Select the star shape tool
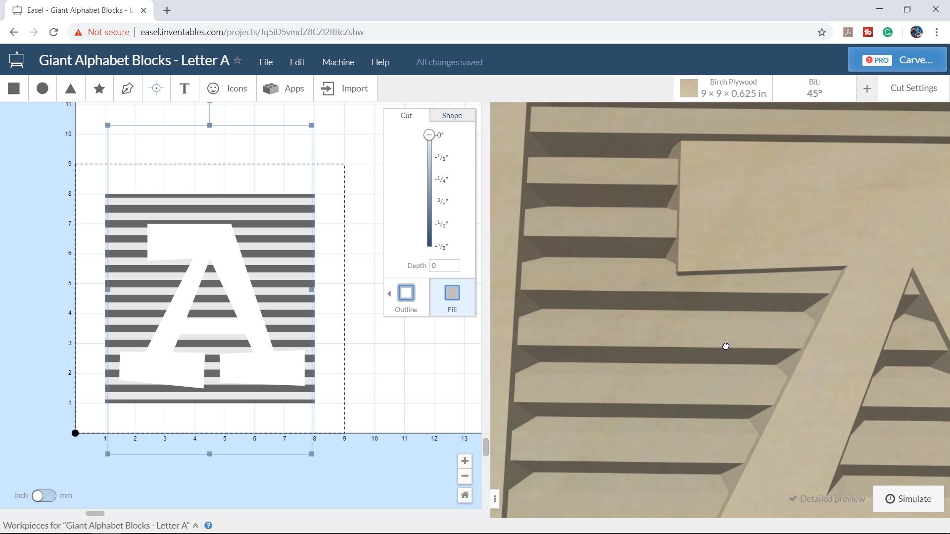Image resolution: width=950 pixels, height=534 pixels. pyautogui.click(x=99, y=89)
